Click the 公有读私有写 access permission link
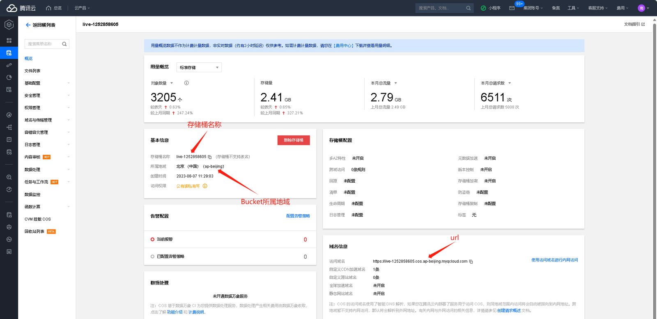This screenshot has height=319, width=657. [x=188, y=186]
